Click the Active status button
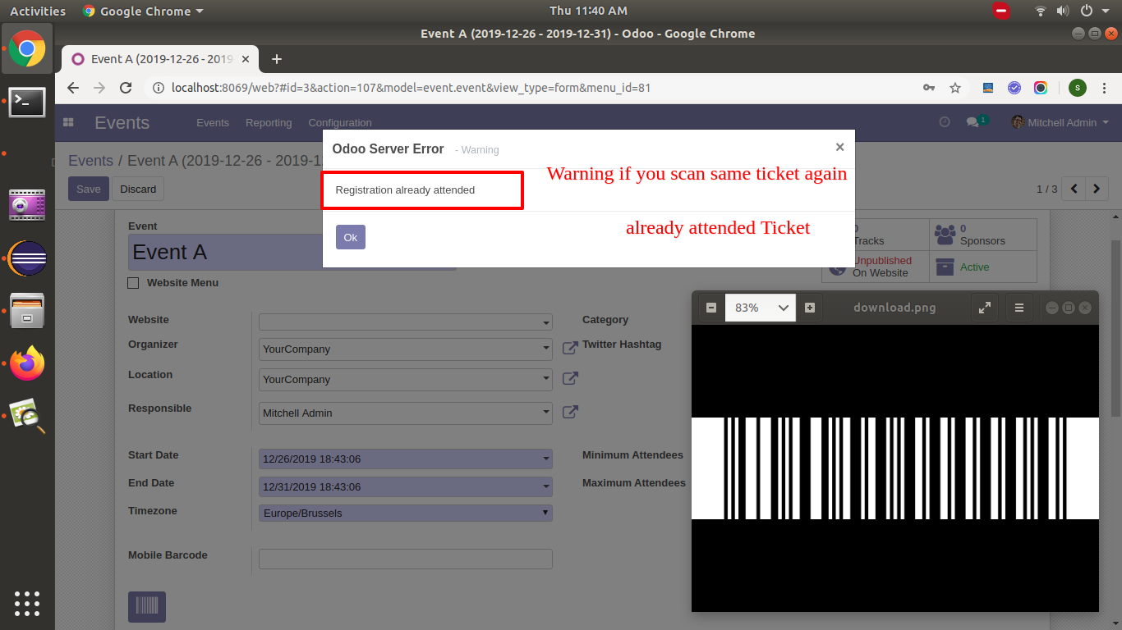 coord(982,267)
